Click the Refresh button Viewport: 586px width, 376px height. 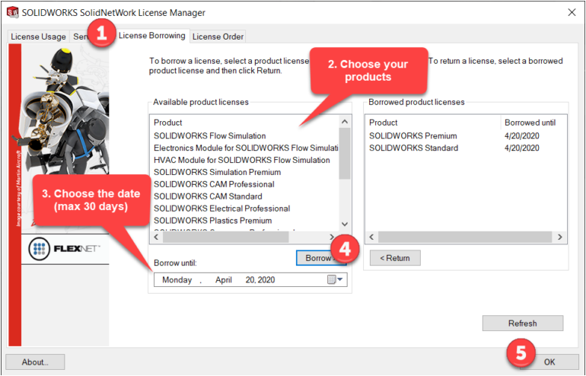pos(523,323)
